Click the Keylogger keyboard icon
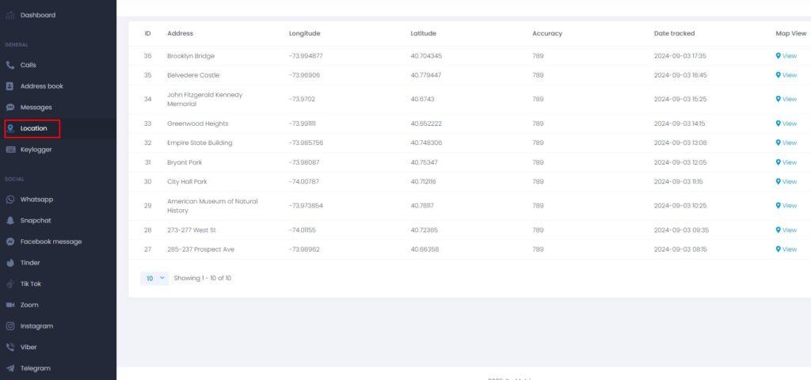 (10, 150)
